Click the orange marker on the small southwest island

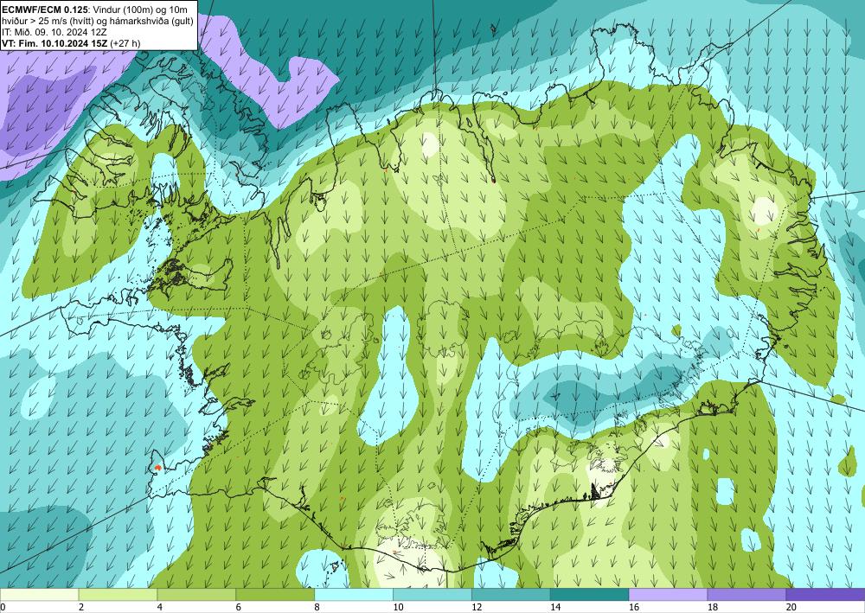(158, 467)
